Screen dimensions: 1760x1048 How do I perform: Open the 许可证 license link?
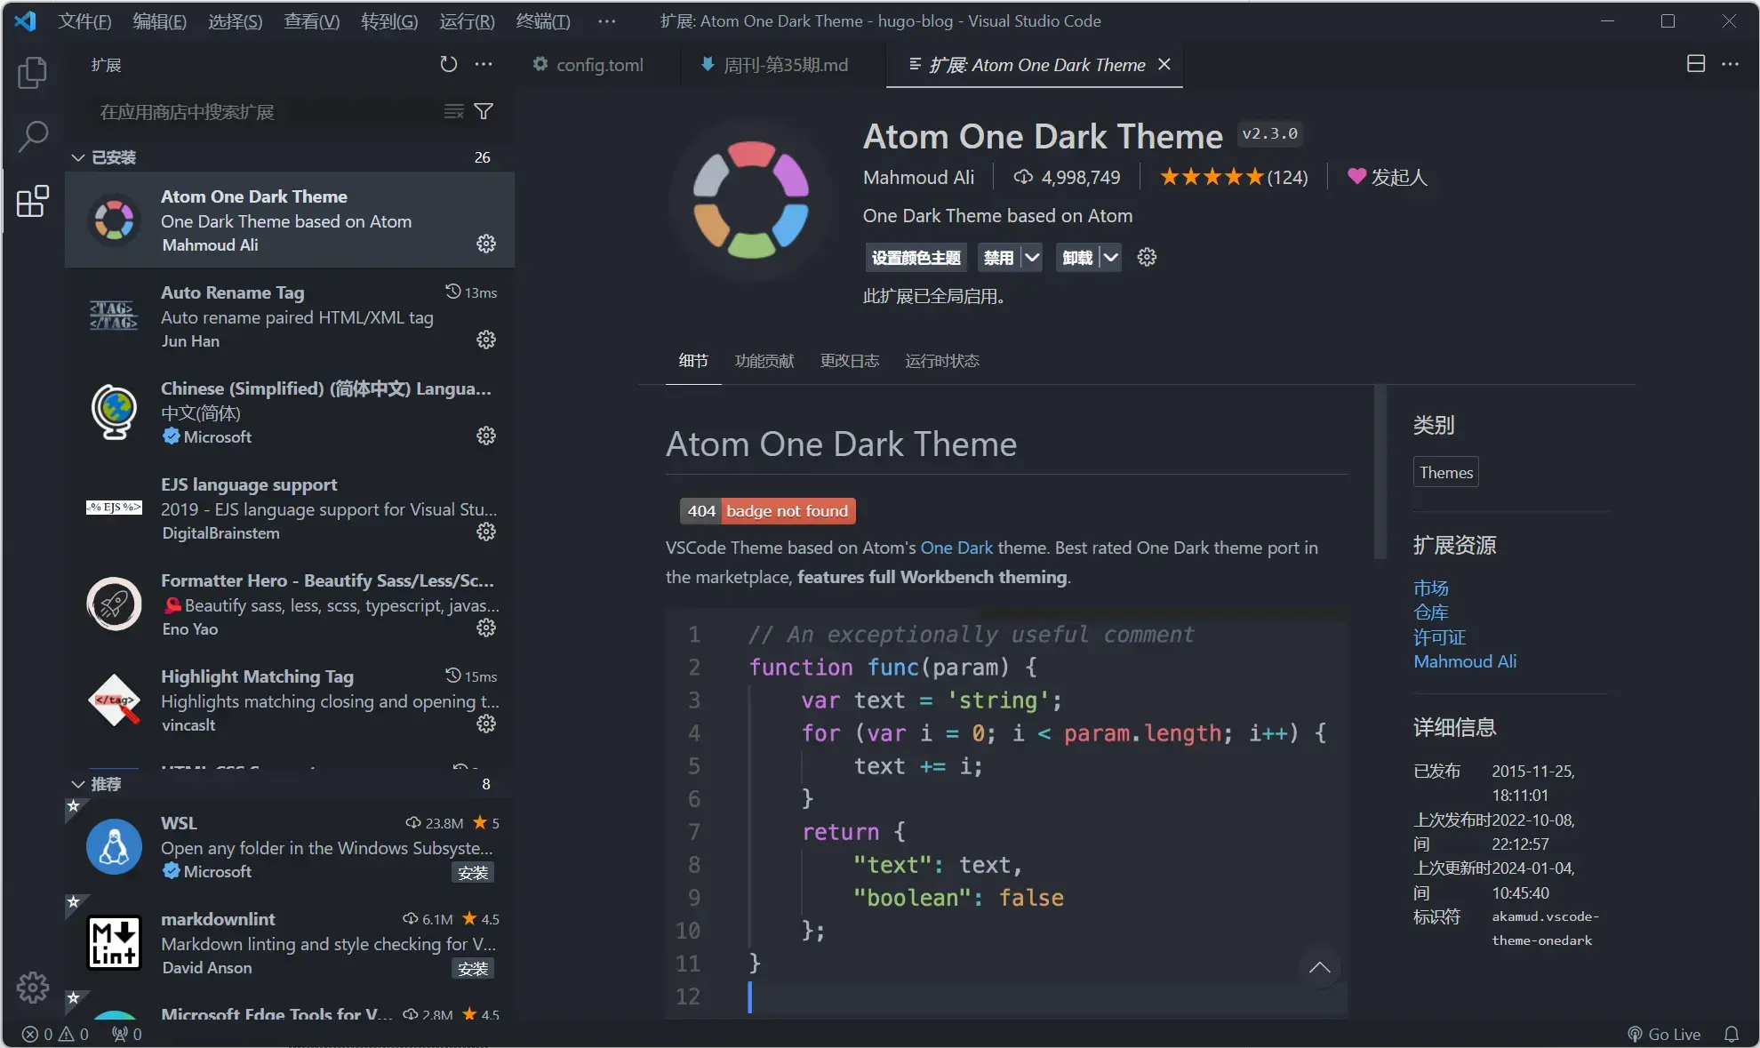click(1440, 637)
